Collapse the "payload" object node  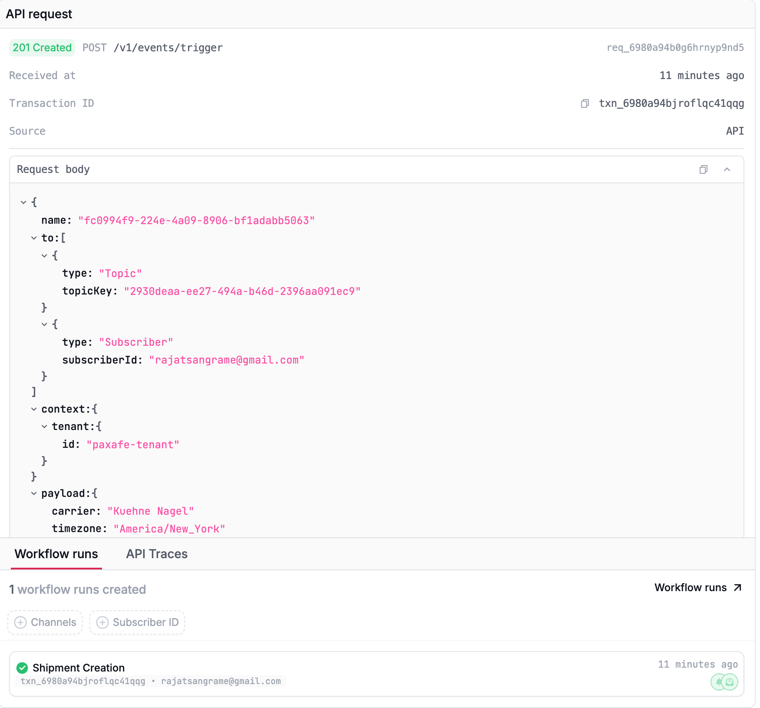click(34, 493)
